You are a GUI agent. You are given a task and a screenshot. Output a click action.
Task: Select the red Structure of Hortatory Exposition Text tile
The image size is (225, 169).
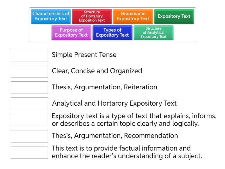click(92, 16)
